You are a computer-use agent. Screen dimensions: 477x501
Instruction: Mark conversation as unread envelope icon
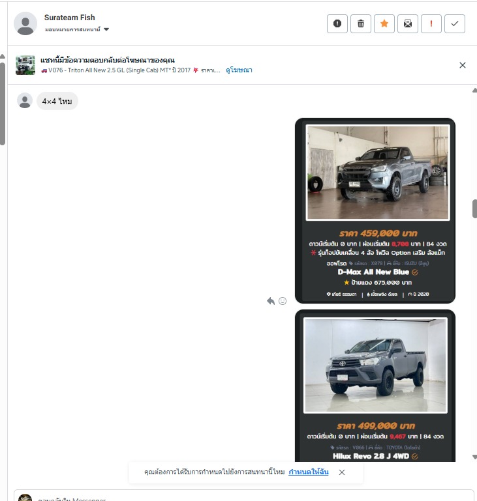point(408,23)
